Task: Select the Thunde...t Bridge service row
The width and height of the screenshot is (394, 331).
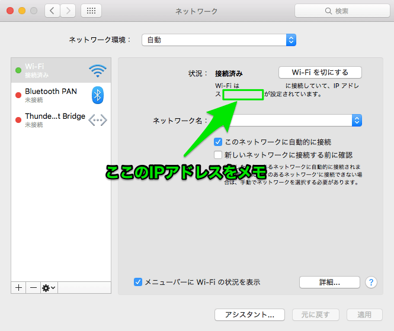Action: (x=61, y=120)
